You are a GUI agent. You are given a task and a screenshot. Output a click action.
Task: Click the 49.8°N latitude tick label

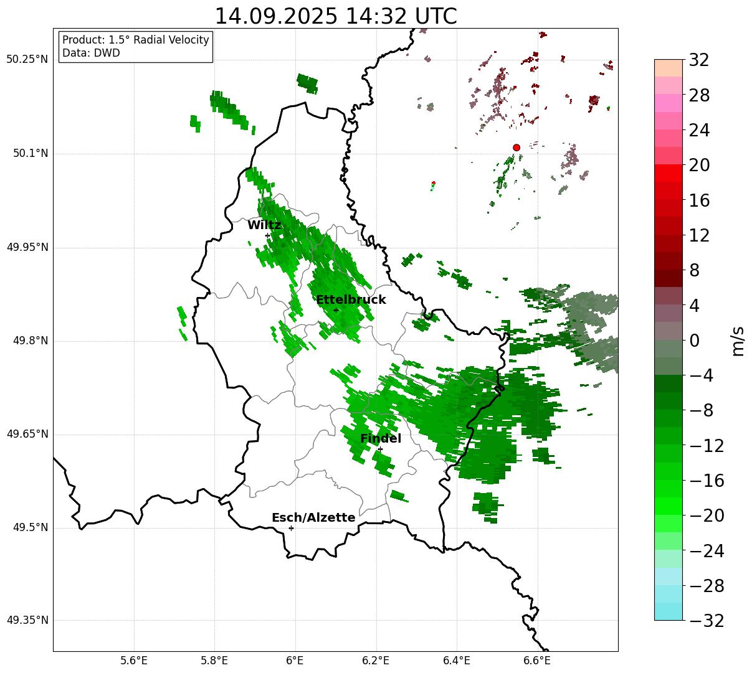click(x=31, y=341)
